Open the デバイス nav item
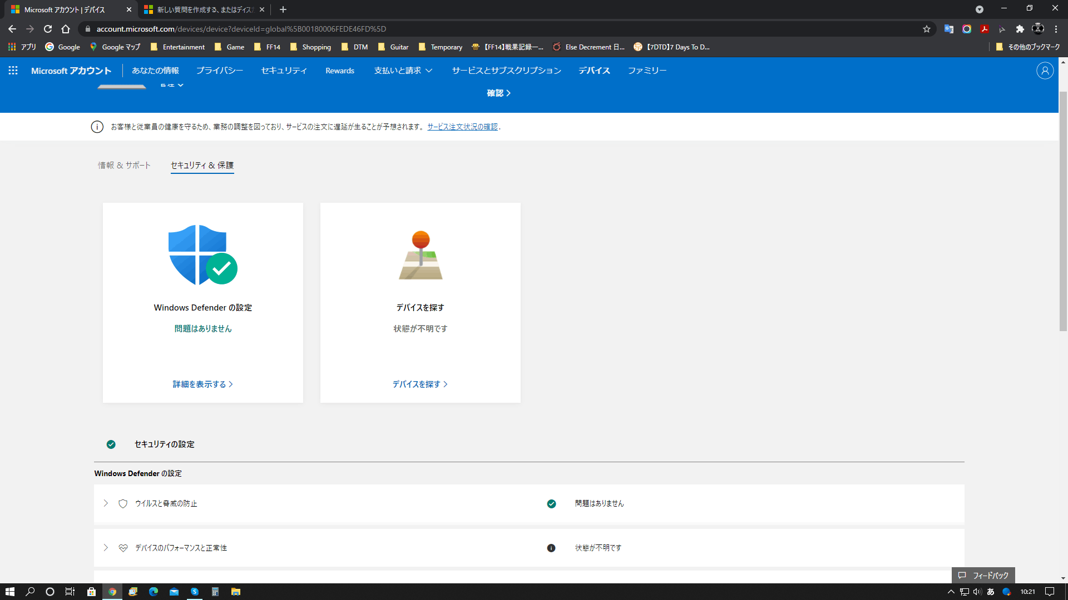 594,71
